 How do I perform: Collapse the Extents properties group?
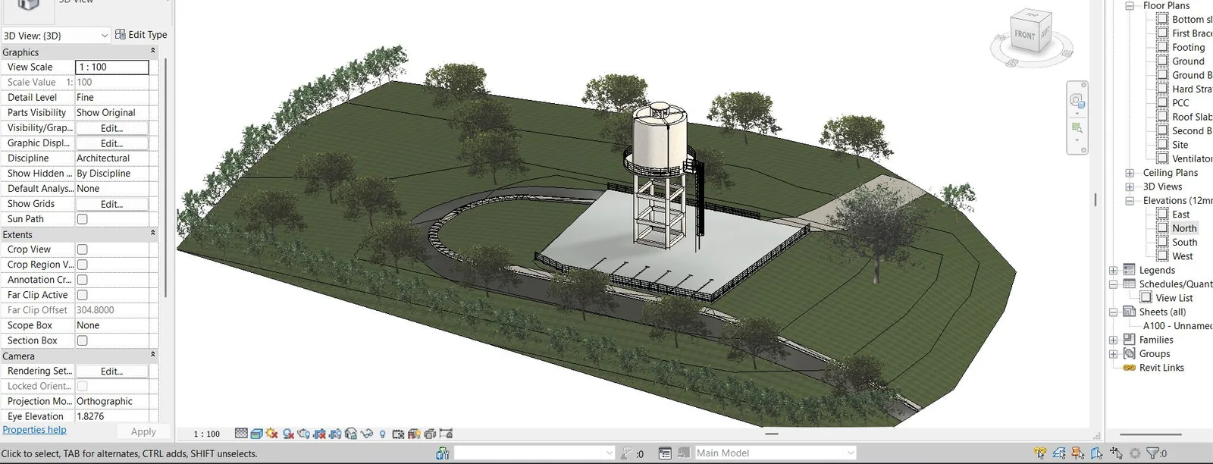click(153, 234)
